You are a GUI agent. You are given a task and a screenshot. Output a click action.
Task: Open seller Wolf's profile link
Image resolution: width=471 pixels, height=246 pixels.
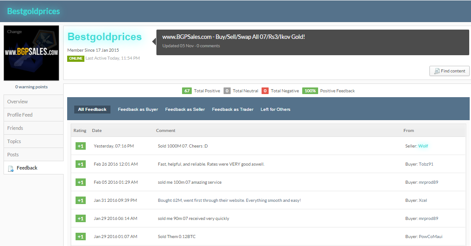423,146
